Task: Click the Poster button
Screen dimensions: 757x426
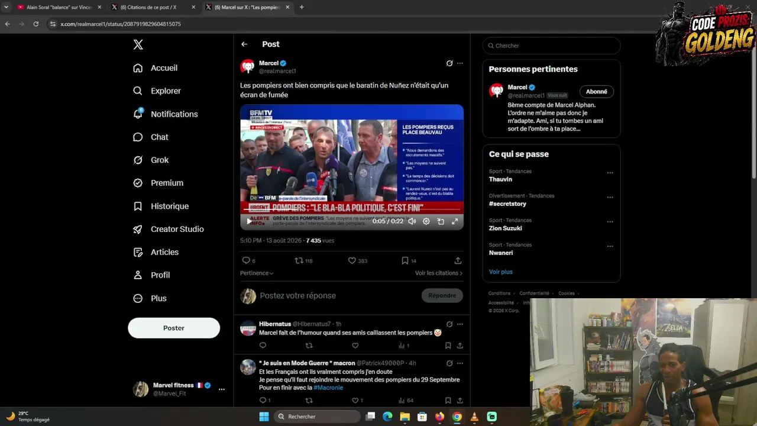Action: click(174, 328)
